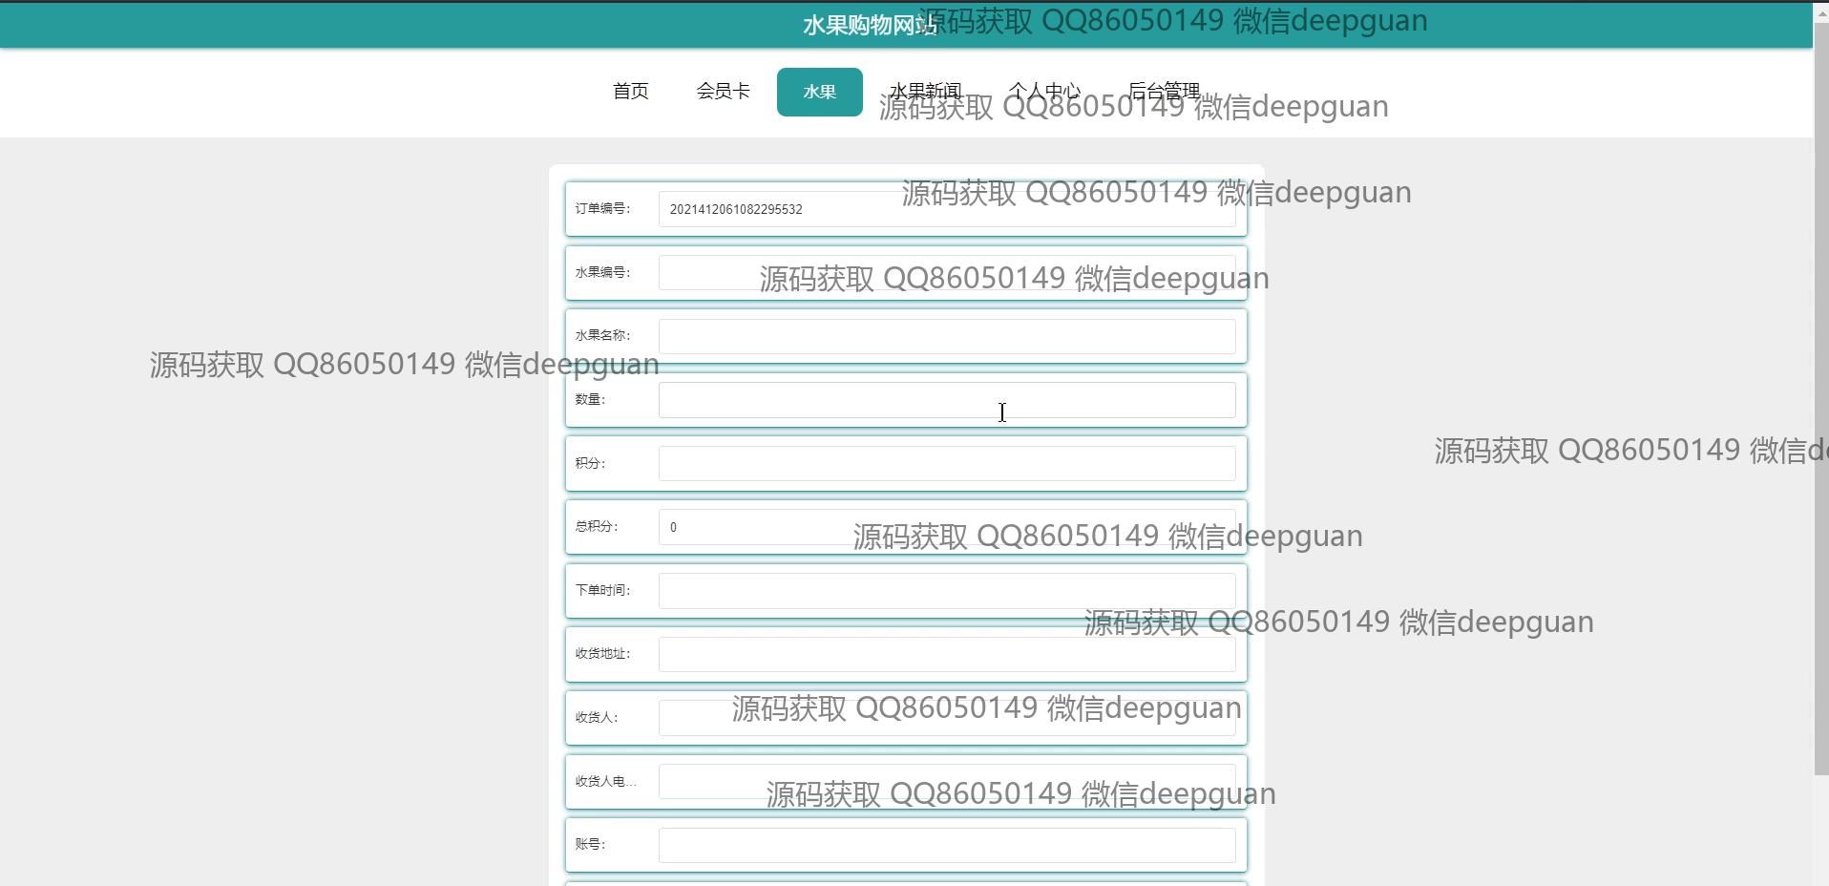Place cursor in the 数量 field

pos(945,400)
